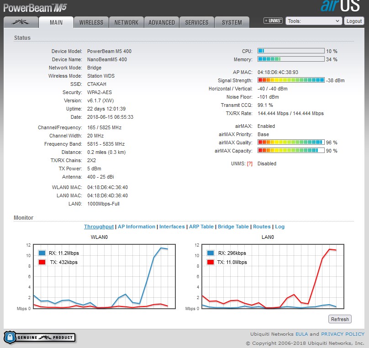
Task: Select the TX/RX rate '144.444 Mbps / 144.444 Mbps'
Action: (290, 113)
